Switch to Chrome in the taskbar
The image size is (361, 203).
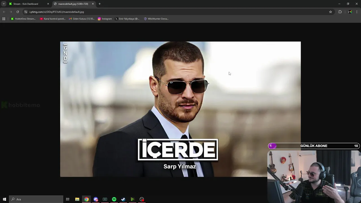[x=86, y=199]
